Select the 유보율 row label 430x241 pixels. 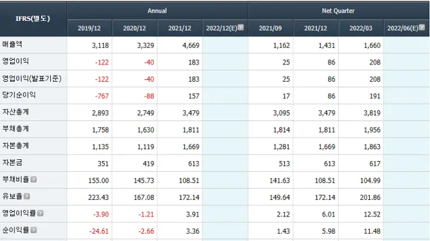click(12, 196)
